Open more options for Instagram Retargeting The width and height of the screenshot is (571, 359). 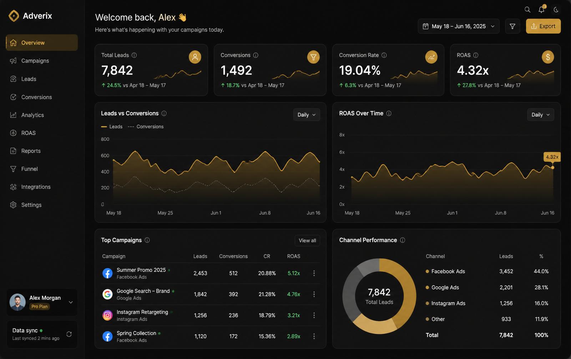click(x=314, y=315)
